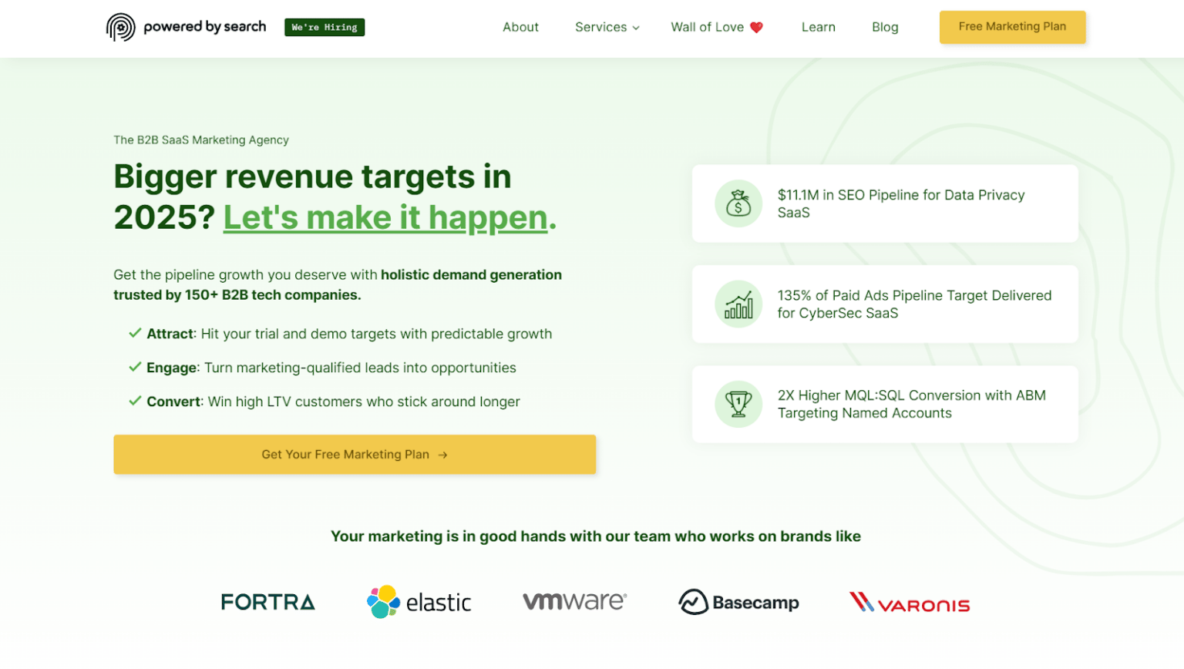Click Free Marketing Plan header button
The width and height of the screenshot is (1184, 669).
tap(1011, 27)
